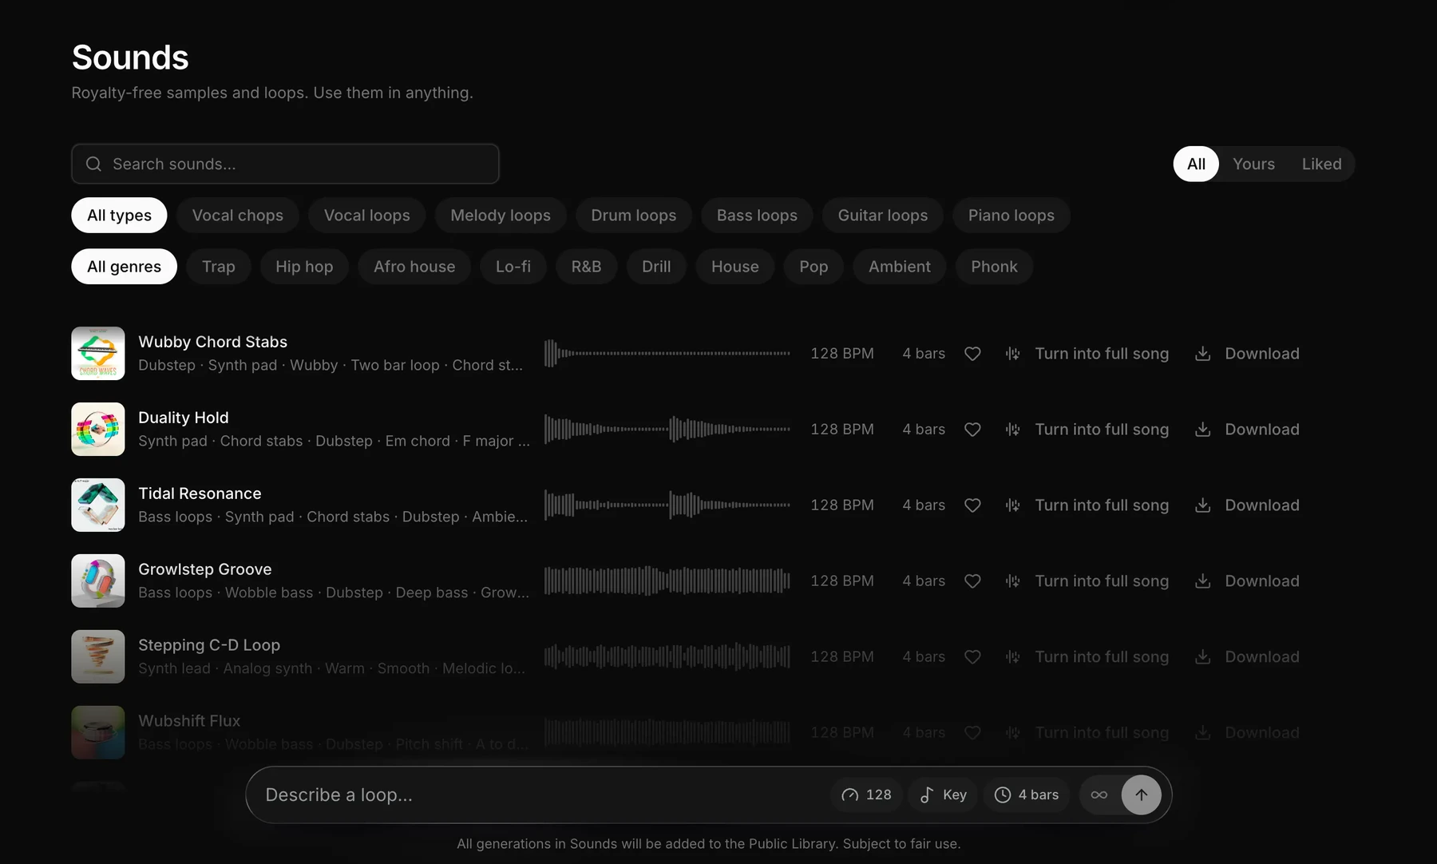Like the Wubby Chord Stabs sound
This screenshot has width=1437, height=864.
point(972,354)
